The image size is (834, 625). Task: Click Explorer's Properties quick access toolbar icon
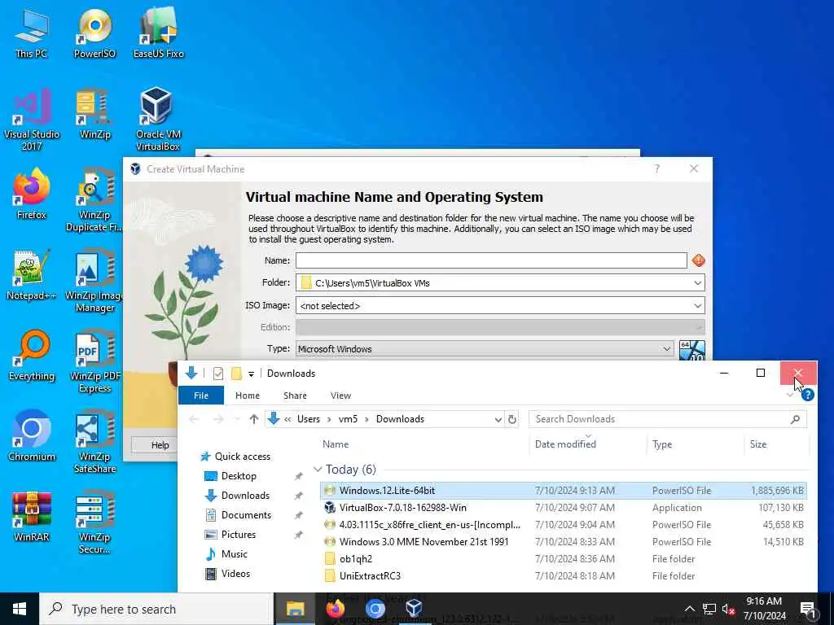click(217, 374)
